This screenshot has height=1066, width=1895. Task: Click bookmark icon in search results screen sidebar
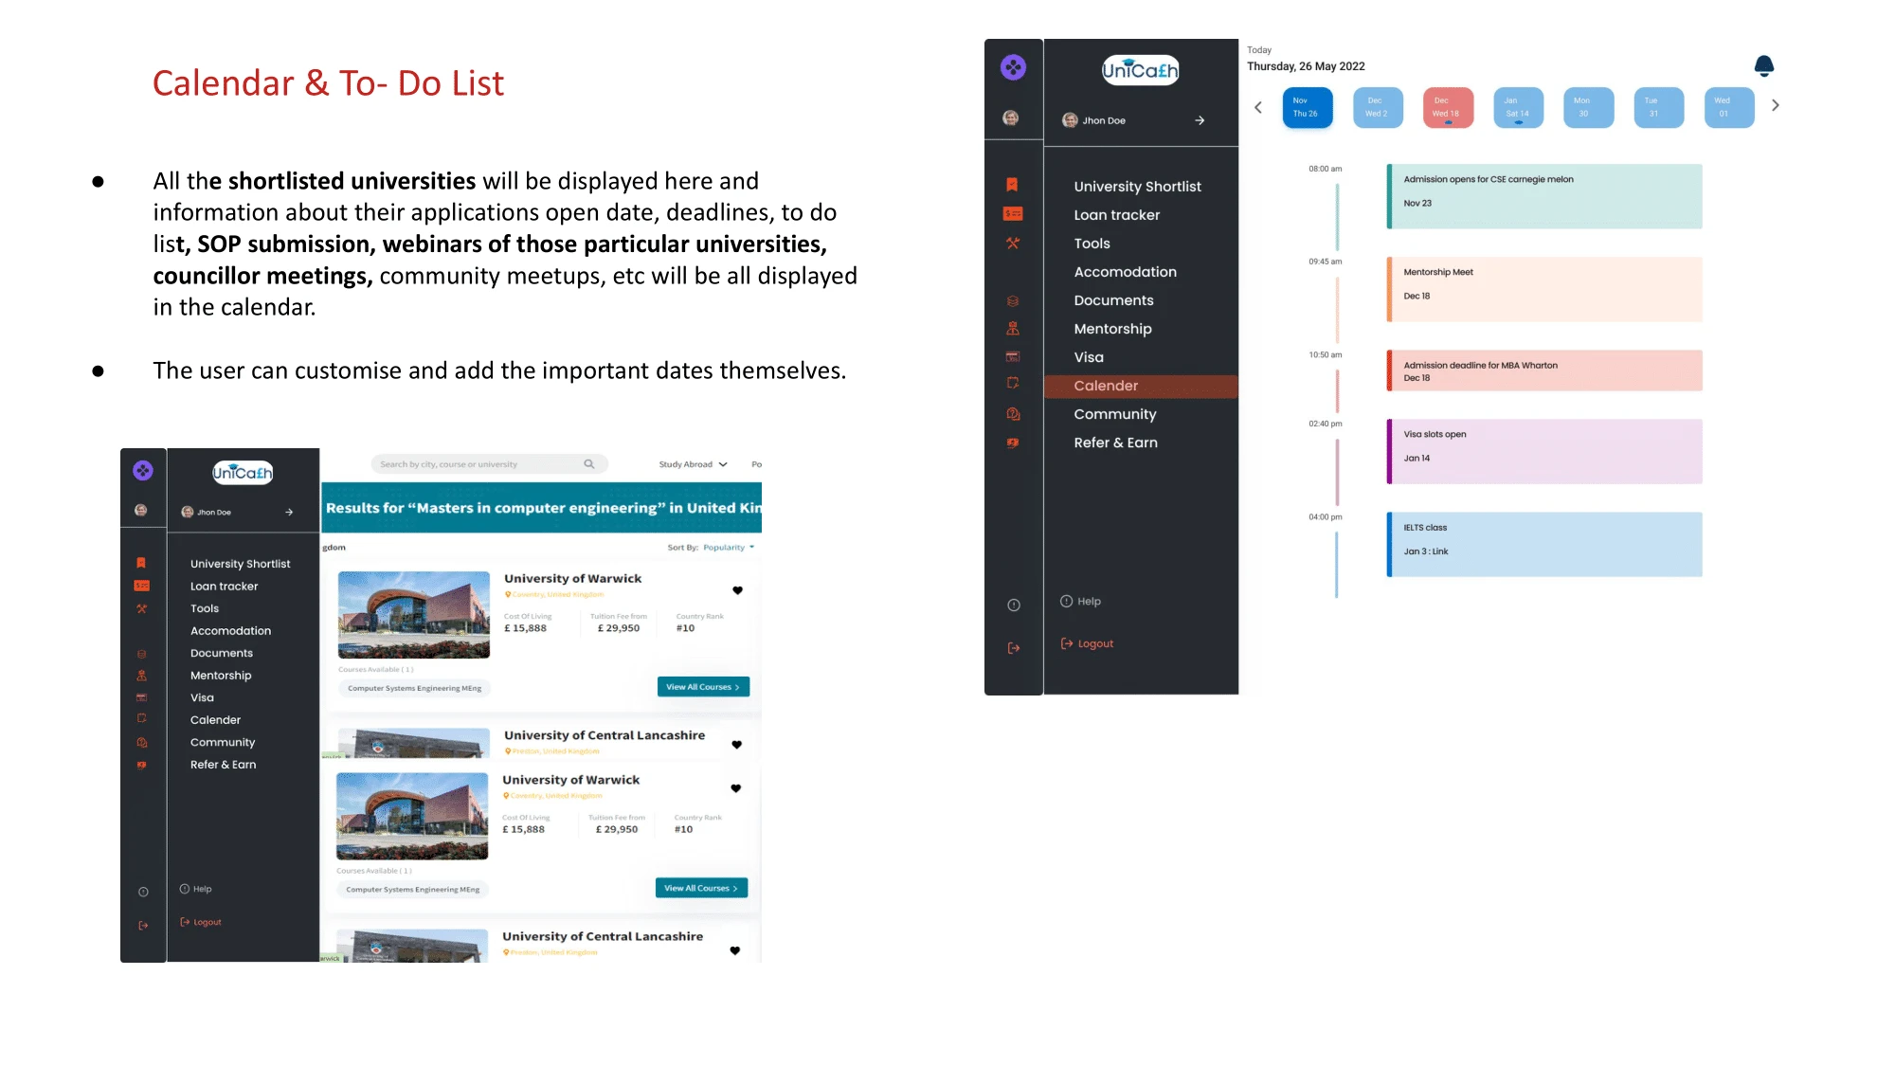point(141,563)
